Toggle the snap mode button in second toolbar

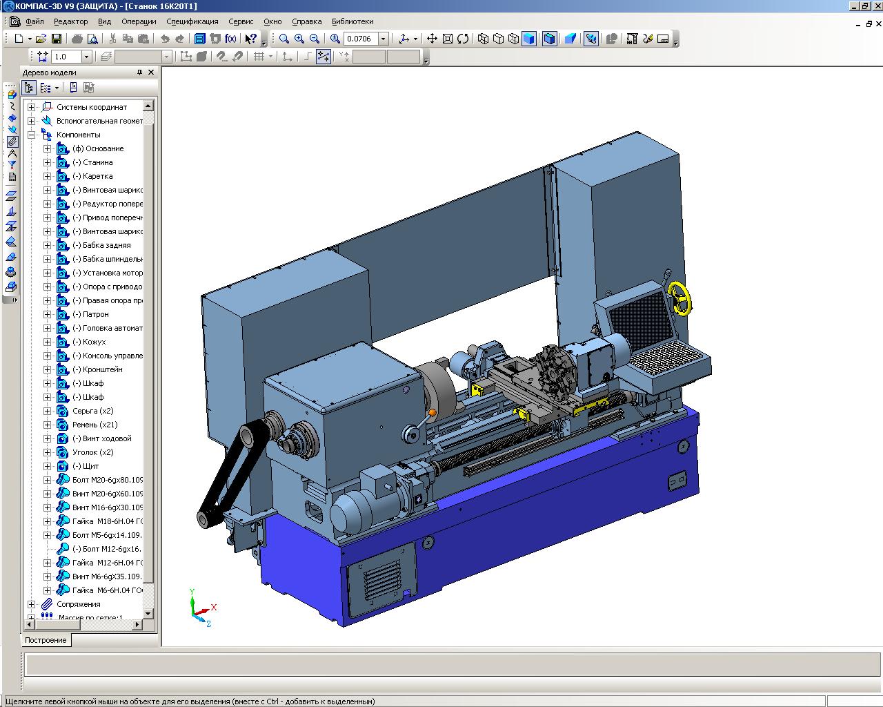[324, 57]
